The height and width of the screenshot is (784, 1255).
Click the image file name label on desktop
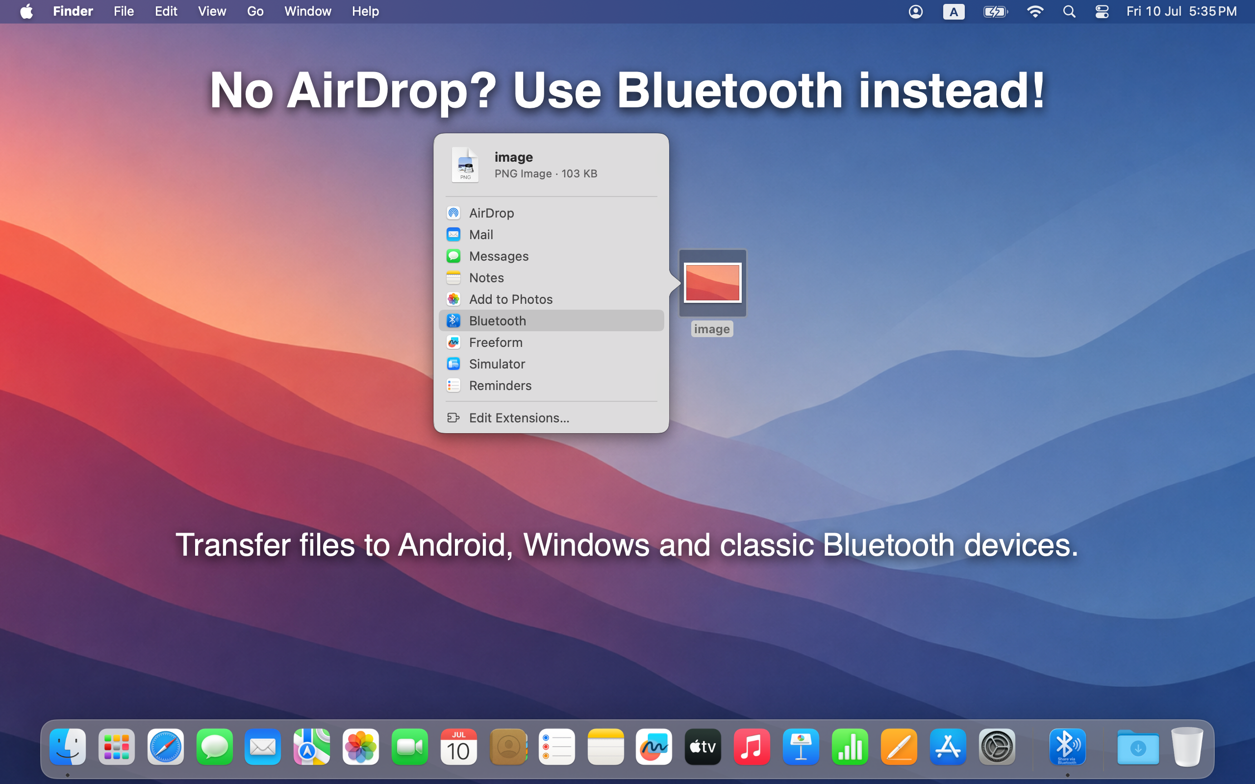click(711, 329)
